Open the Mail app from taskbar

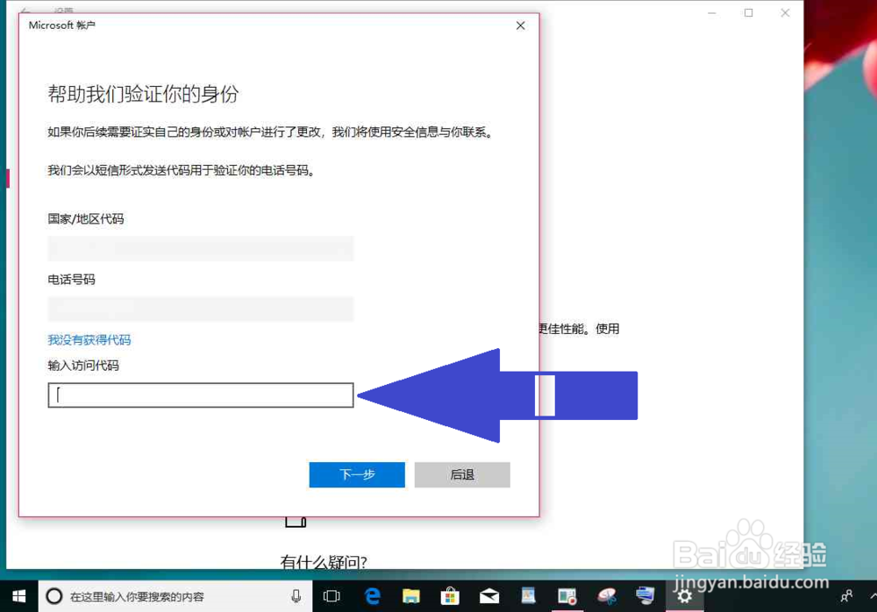point(489,596)
